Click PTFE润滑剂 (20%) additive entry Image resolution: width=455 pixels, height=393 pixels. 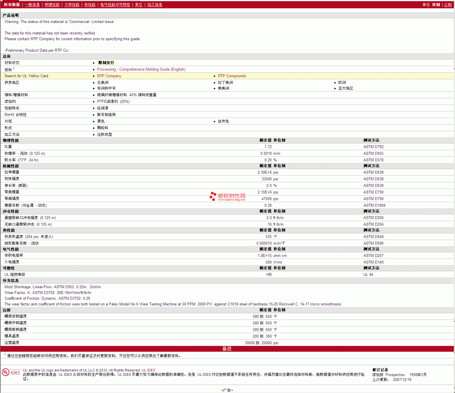113,102
